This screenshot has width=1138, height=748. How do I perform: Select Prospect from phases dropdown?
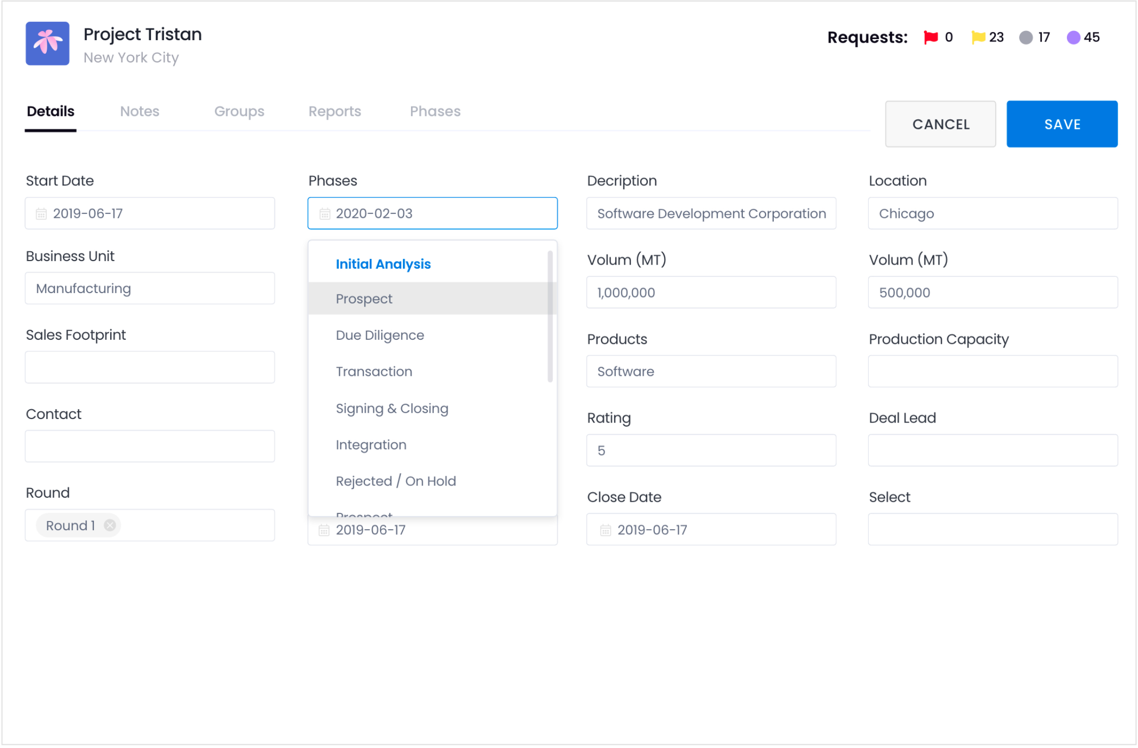click(x=364, y=299)
